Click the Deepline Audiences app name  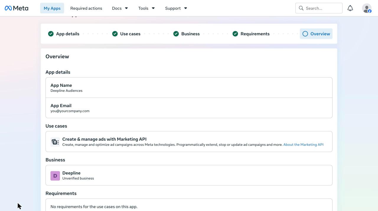pos(66,91)
